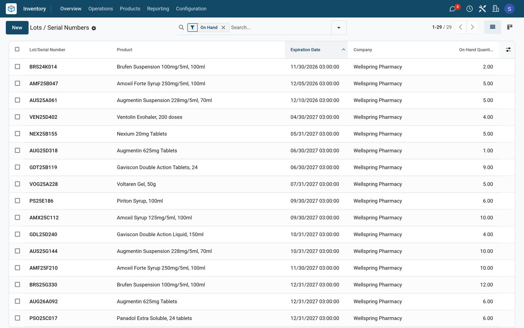Go to the next page of records
The height and width of the screenshot is (328, 524).
click(x=472, y=27)
